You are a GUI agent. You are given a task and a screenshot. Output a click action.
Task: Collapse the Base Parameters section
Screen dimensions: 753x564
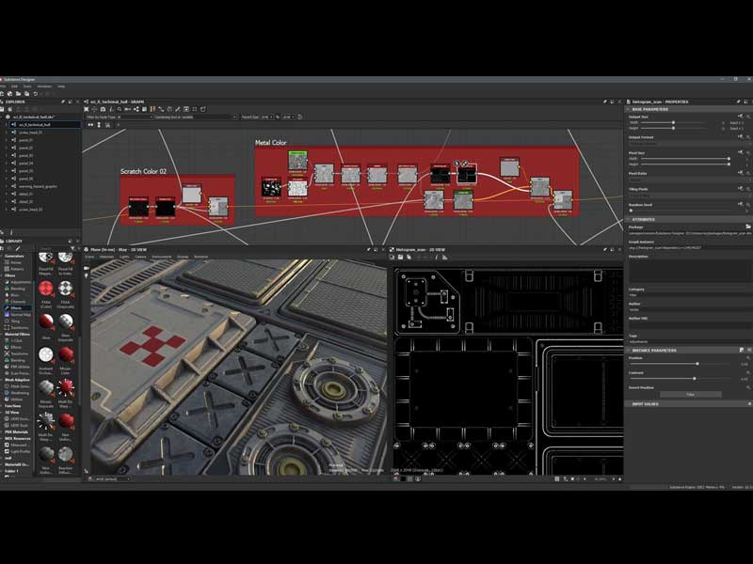649,109
